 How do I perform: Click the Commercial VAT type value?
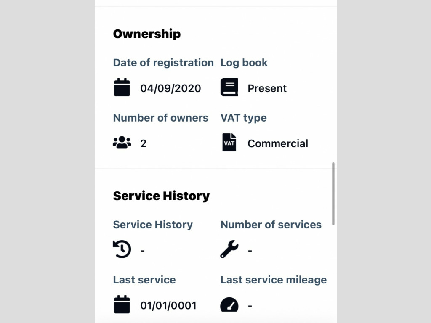[x=278, y=143]
